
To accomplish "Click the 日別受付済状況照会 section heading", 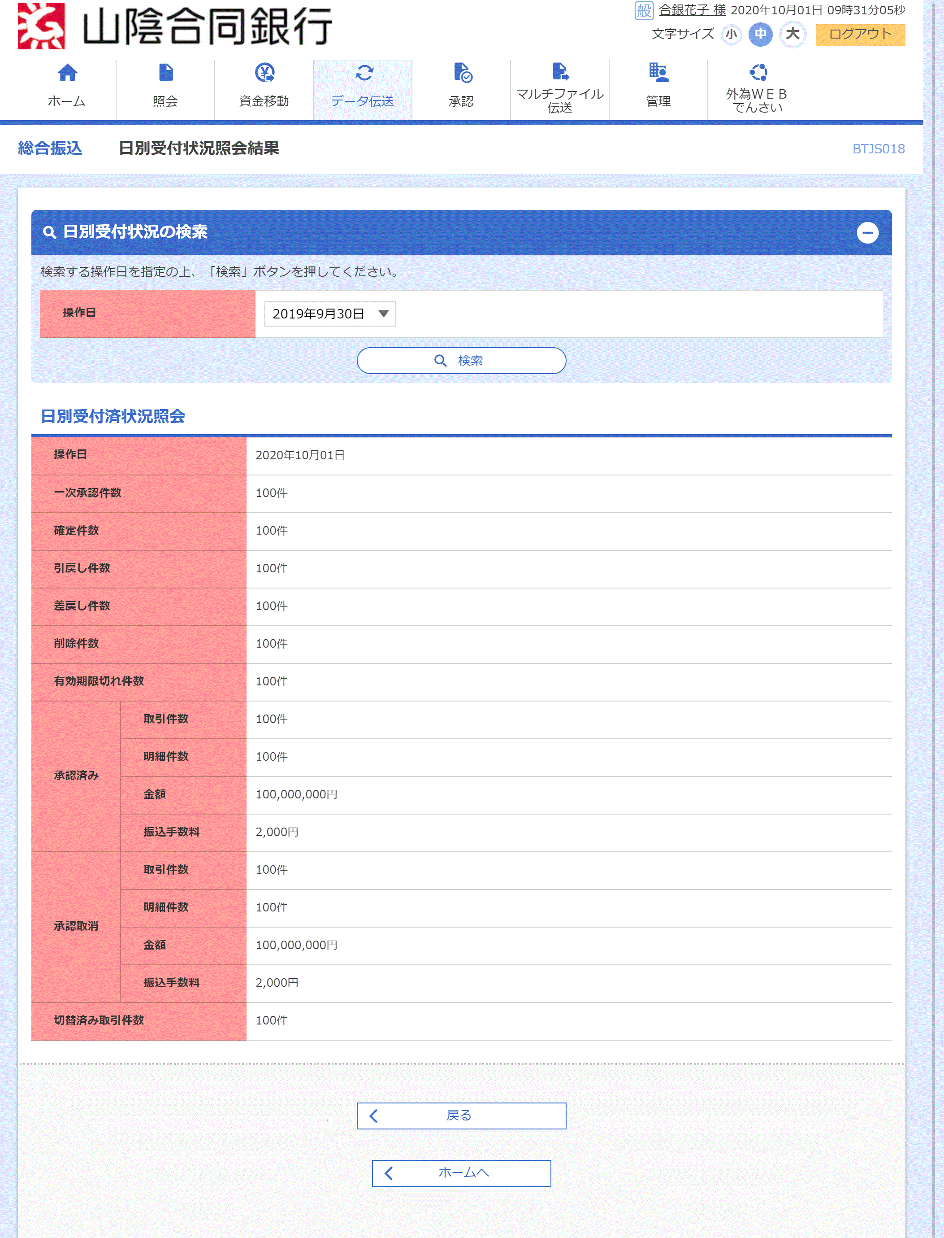I will (113, 417).
